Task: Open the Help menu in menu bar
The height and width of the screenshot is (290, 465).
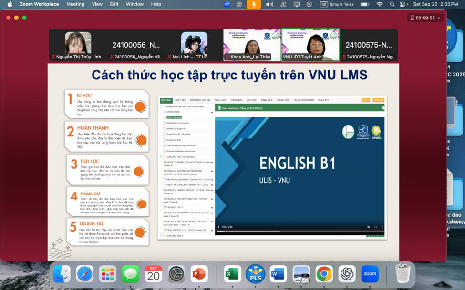Action: click(x=156, y=4)
